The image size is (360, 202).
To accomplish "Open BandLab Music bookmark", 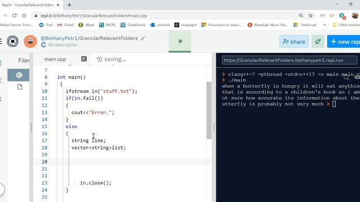I will (268, 25).
